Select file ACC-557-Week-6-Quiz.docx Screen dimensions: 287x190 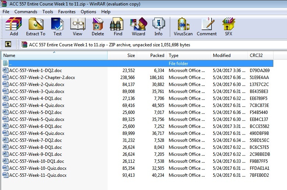(x=37, y=133)
